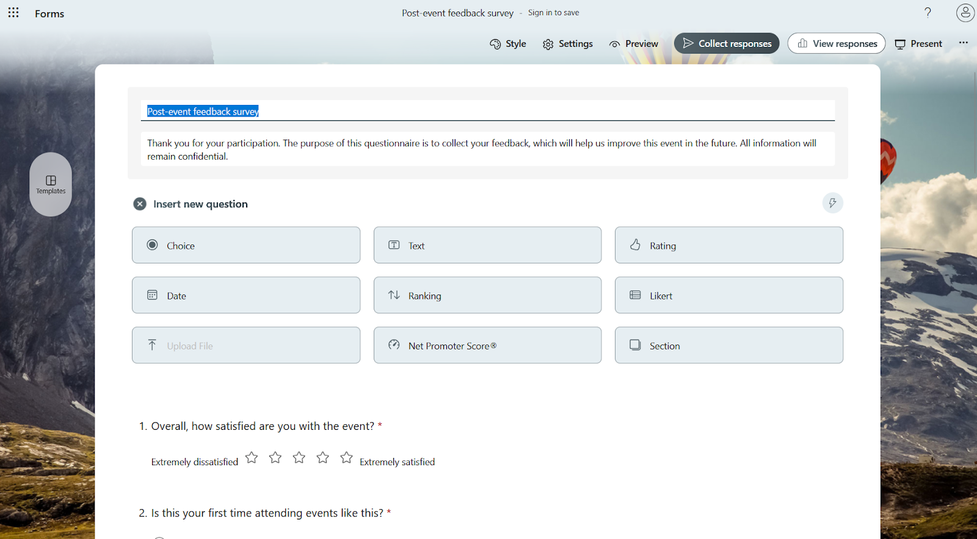Add a Rating question

[728, 245]
